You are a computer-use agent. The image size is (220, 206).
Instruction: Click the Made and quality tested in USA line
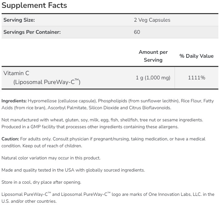tap(73, 170)
